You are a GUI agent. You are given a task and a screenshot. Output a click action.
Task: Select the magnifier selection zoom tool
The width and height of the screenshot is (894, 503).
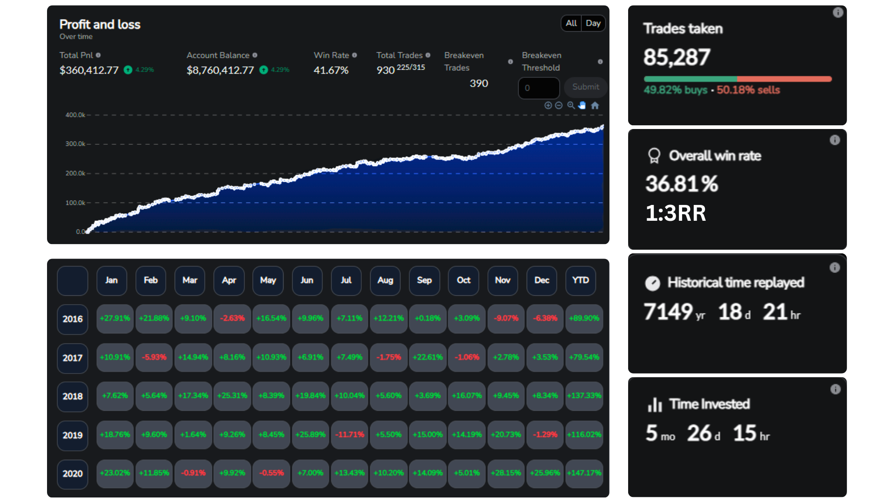point(571,106)
